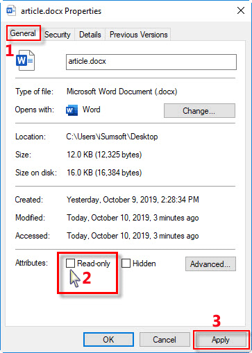Screen dimensions: 252x353
Task: Switch to the Security tab
Action: (58, 35)
